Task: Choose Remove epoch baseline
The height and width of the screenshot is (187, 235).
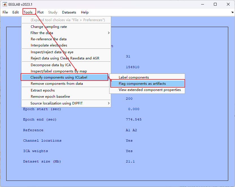Action: [x=66, y=97]
